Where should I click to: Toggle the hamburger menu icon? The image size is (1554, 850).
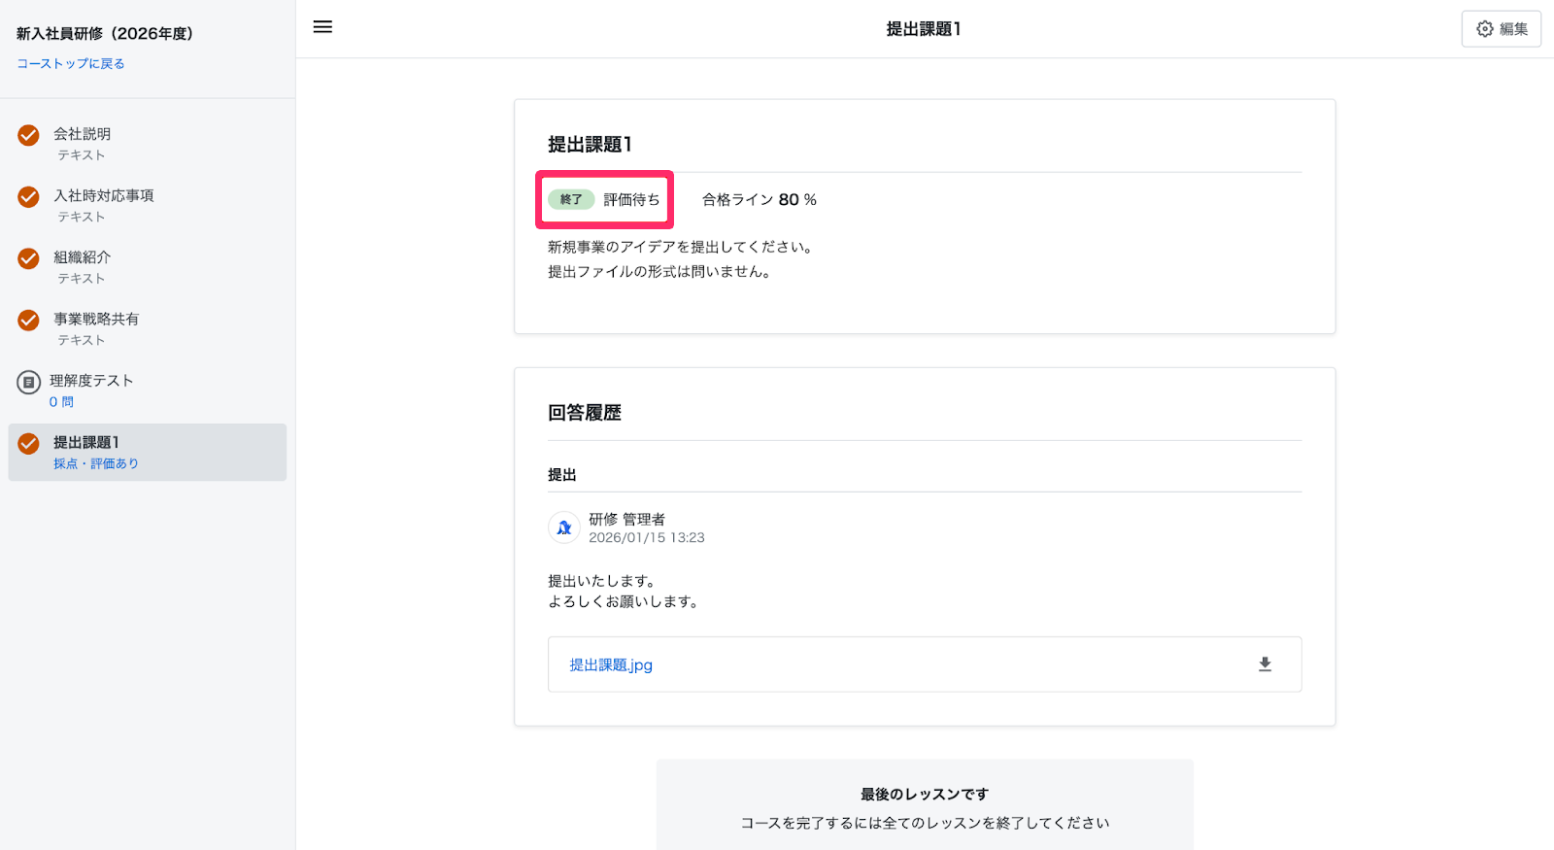point(322,27)
